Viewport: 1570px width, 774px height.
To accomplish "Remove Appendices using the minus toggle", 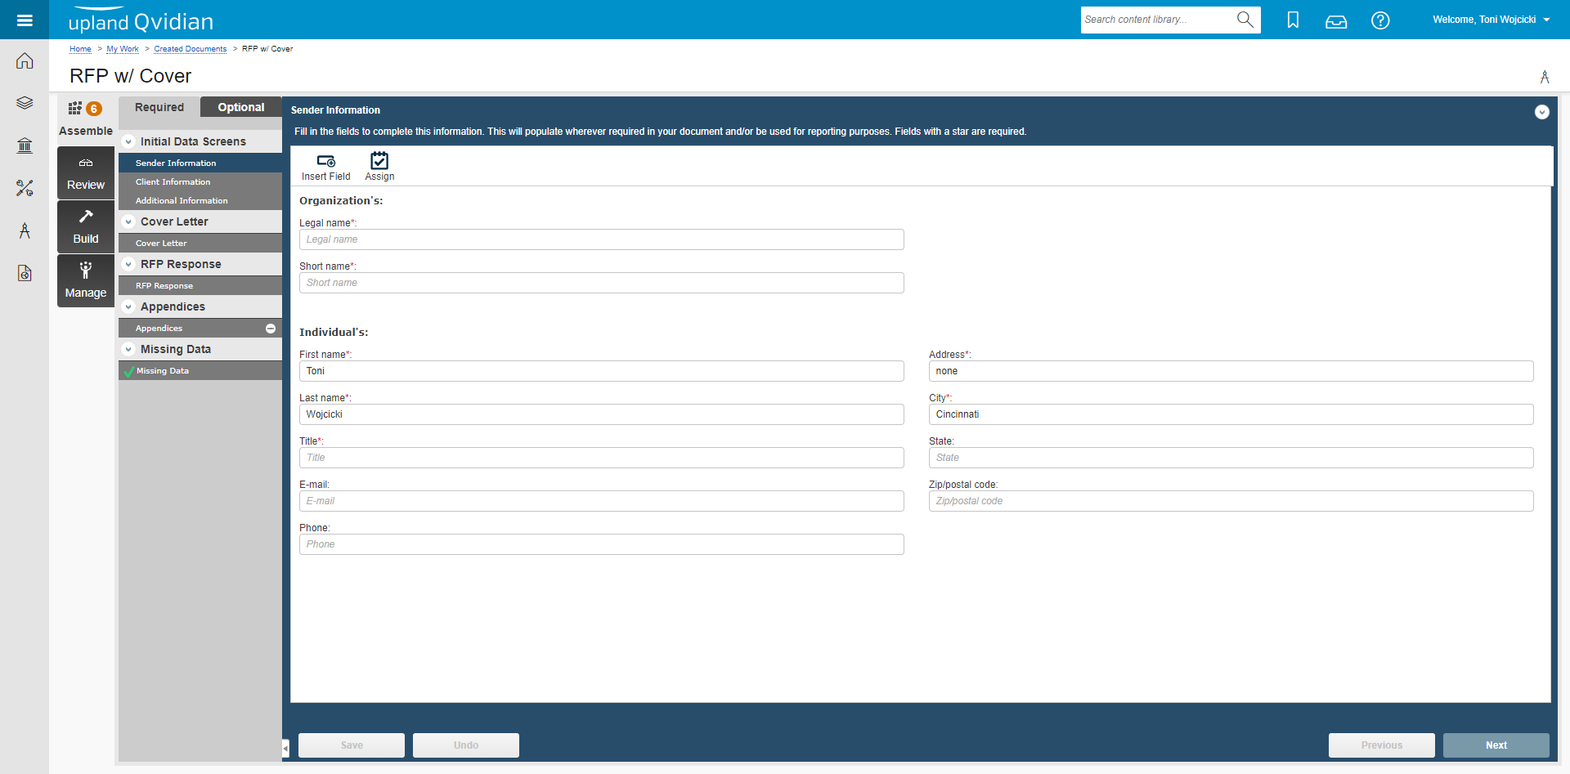I will 271,329.
